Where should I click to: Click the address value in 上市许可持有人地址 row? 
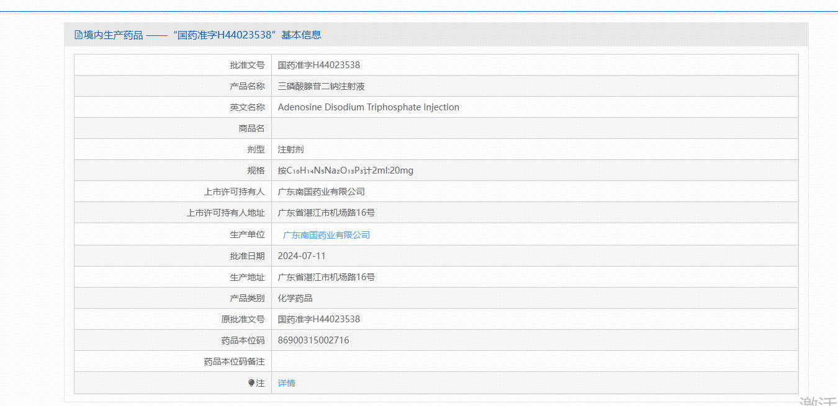click(x=326, y=213)
